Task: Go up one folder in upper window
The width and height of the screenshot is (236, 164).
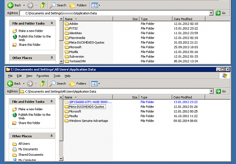Action: (x=43, y=5)
